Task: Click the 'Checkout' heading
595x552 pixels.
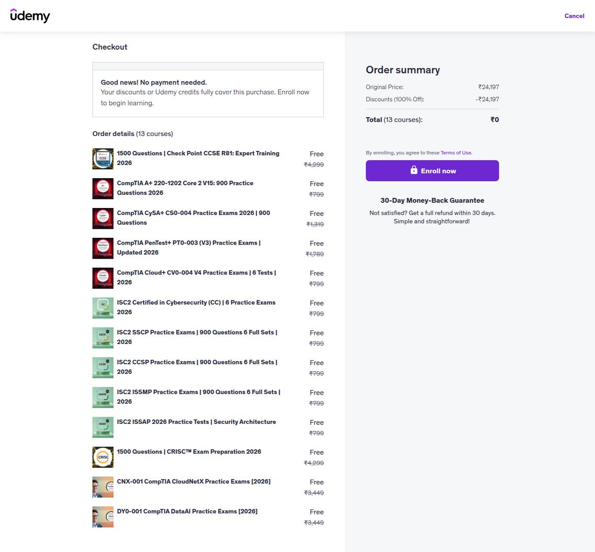Action: (x=110, y=47)
